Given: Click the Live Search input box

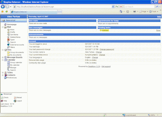Looking at the screenshot, I should click(139, 7).
